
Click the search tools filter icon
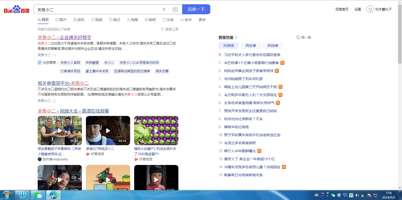pyautogui.click(x=162, y=29)
